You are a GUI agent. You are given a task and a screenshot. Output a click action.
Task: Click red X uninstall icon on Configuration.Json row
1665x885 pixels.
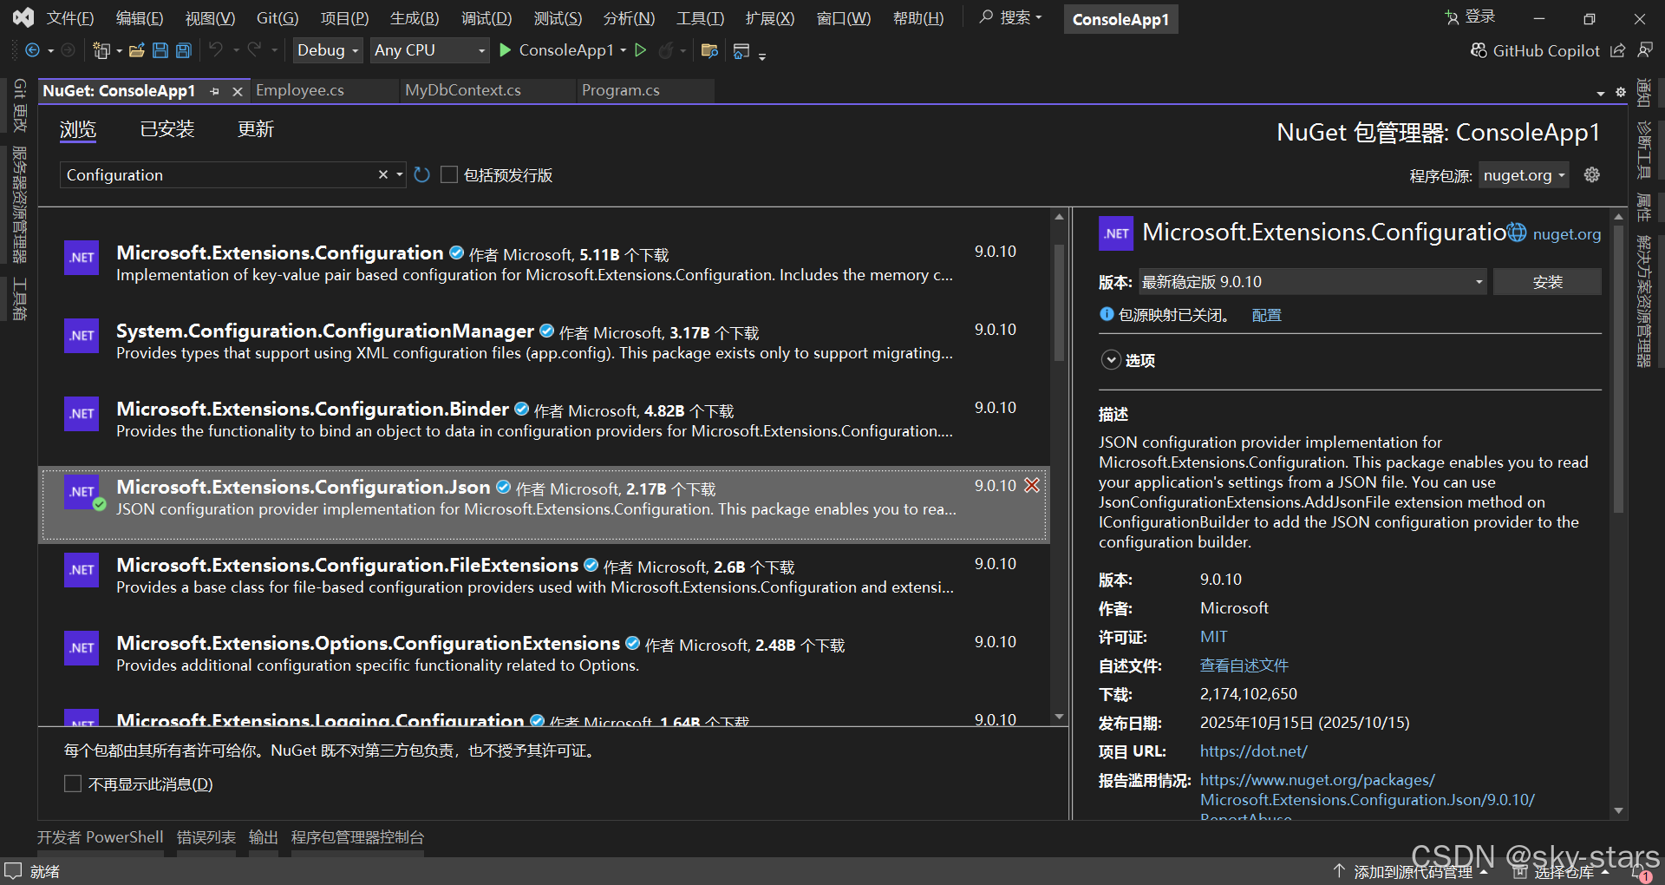[1032, 485]
